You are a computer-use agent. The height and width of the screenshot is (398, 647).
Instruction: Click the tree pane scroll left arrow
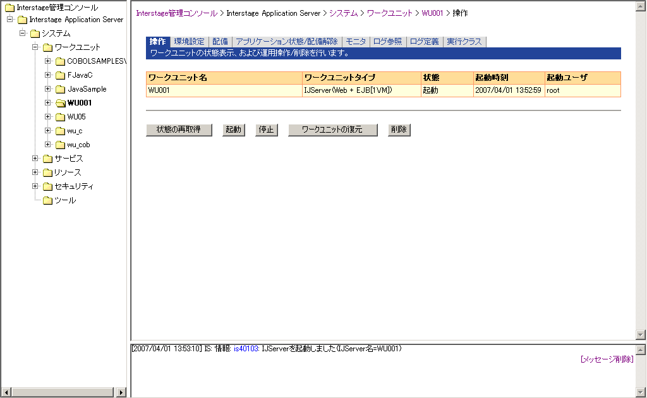(6, 392)
